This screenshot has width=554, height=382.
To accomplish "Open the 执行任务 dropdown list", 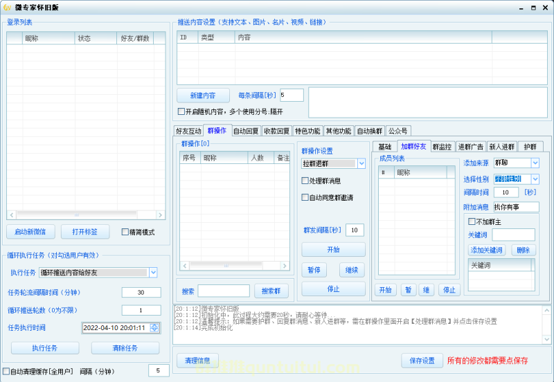I will 154,273.
